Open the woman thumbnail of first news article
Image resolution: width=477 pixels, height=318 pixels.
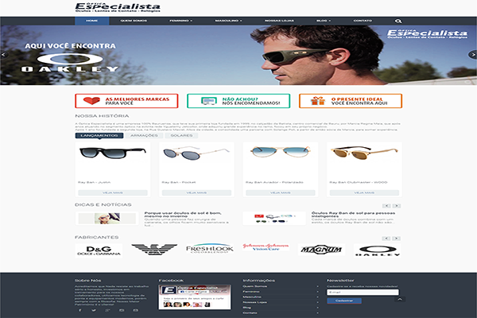107,218
